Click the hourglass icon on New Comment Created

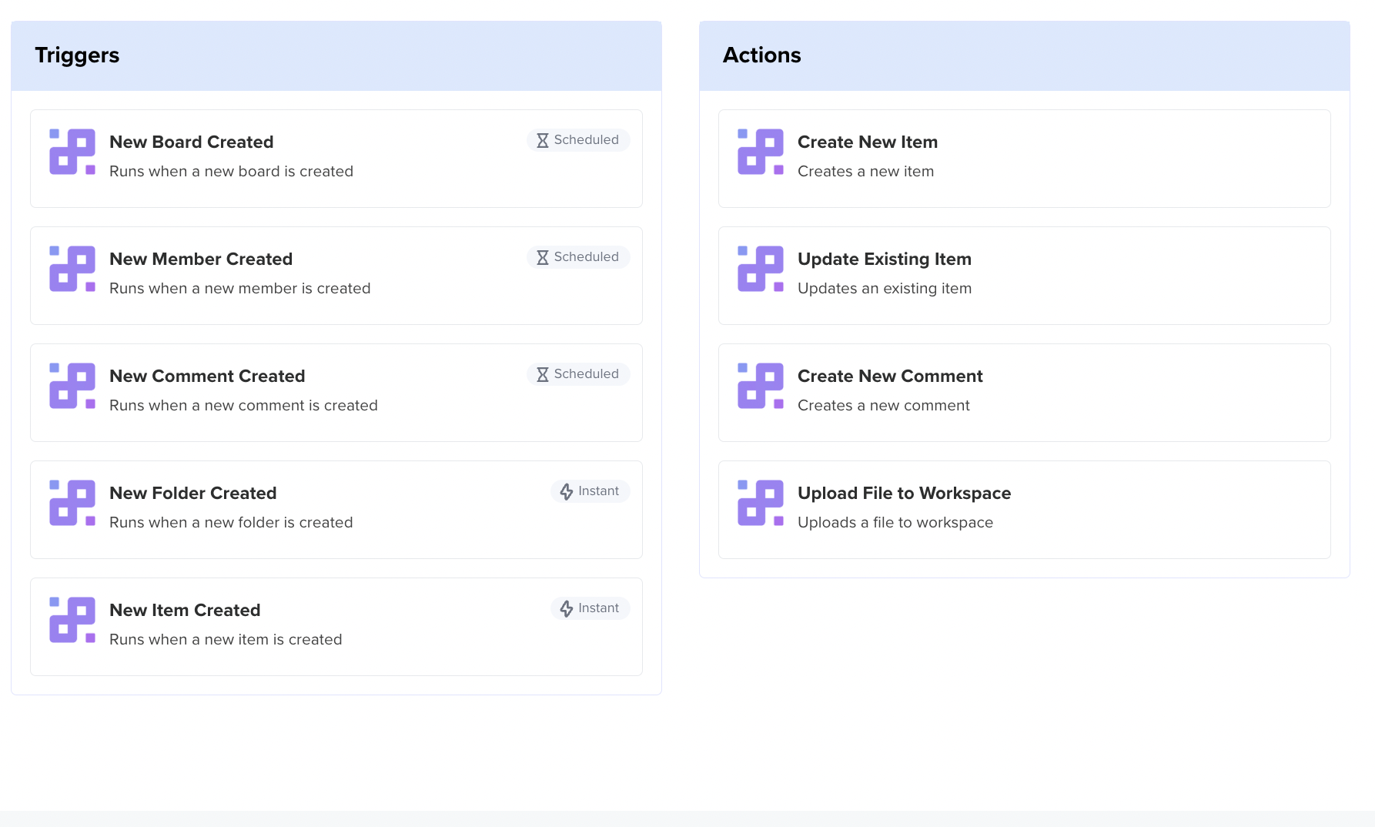(543, 374)
